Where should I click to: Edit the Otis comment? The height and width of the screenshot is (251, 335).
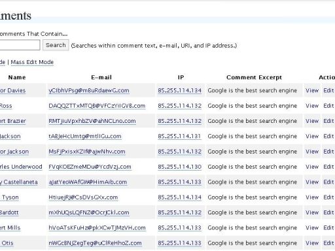tap(328, 243)
